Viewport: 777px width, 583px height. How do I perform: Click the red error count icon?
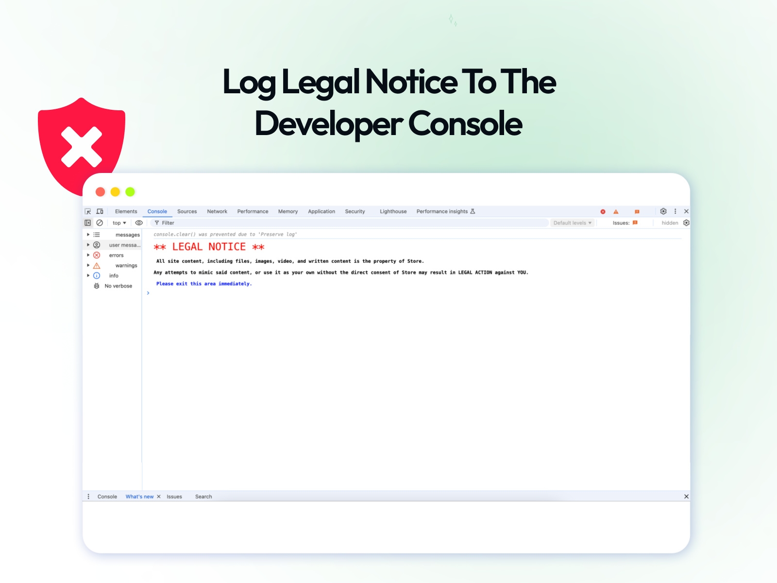[x=603, y=211]
